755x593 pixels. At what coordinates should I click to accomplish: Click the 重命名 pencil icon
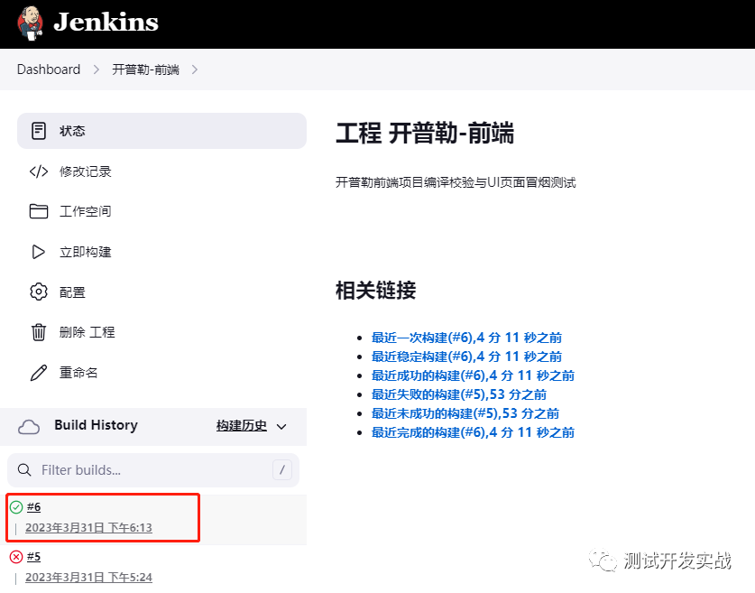(x=39, y=373)
